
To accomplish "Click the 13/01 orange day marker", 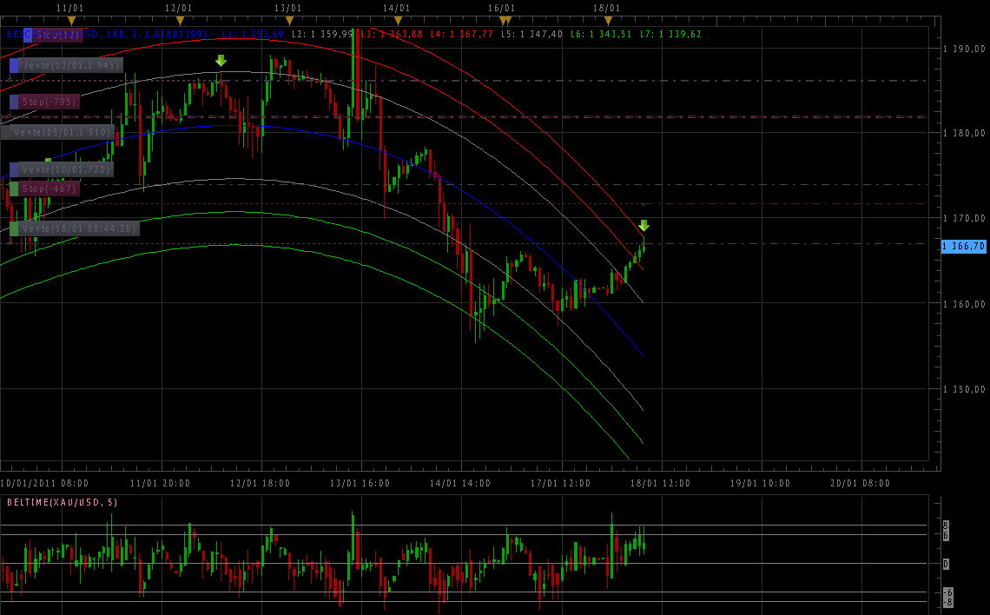I will (x=289, y=20).
